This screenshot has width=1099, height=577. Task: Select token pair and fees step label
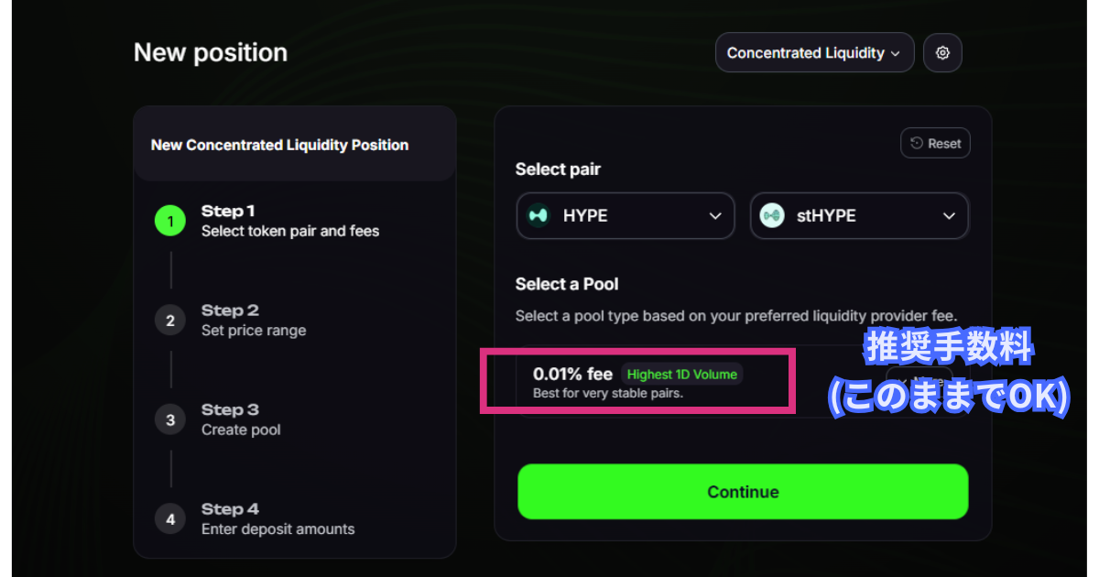click(290, 231)
